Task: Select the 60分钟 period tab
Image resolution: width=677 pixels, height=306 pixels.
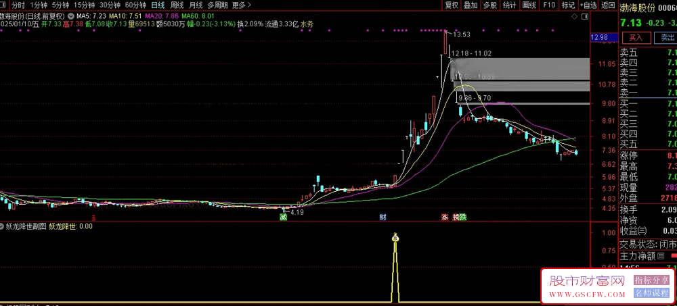Action: tap(135, 5)
